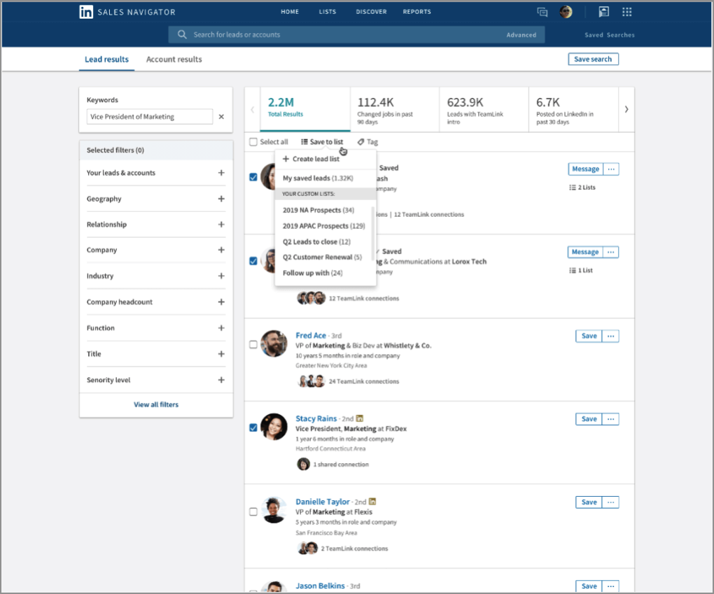Screen dimensions: 714x594
Task: Open more options for Fred Ace
Action: pyautogui.click(x=611, y=336)
